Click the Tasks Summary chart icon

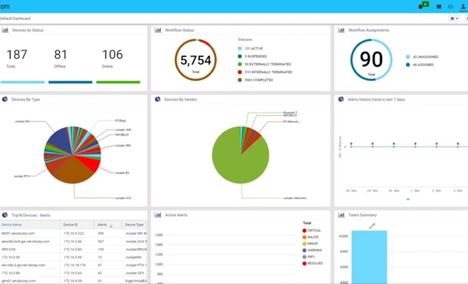pos(342,215)
